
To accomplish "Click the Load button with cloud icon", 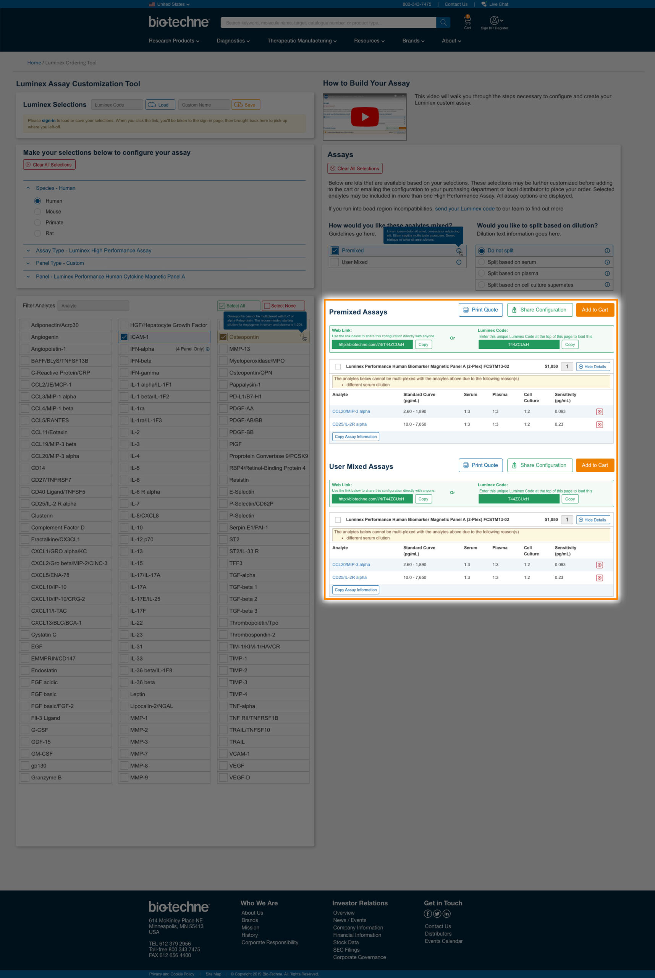I will [x=160, y=105].
